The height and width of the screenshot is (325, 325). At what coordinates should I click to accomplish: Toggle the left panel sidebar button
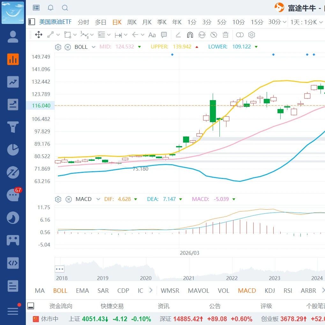(x=32, y=22)
